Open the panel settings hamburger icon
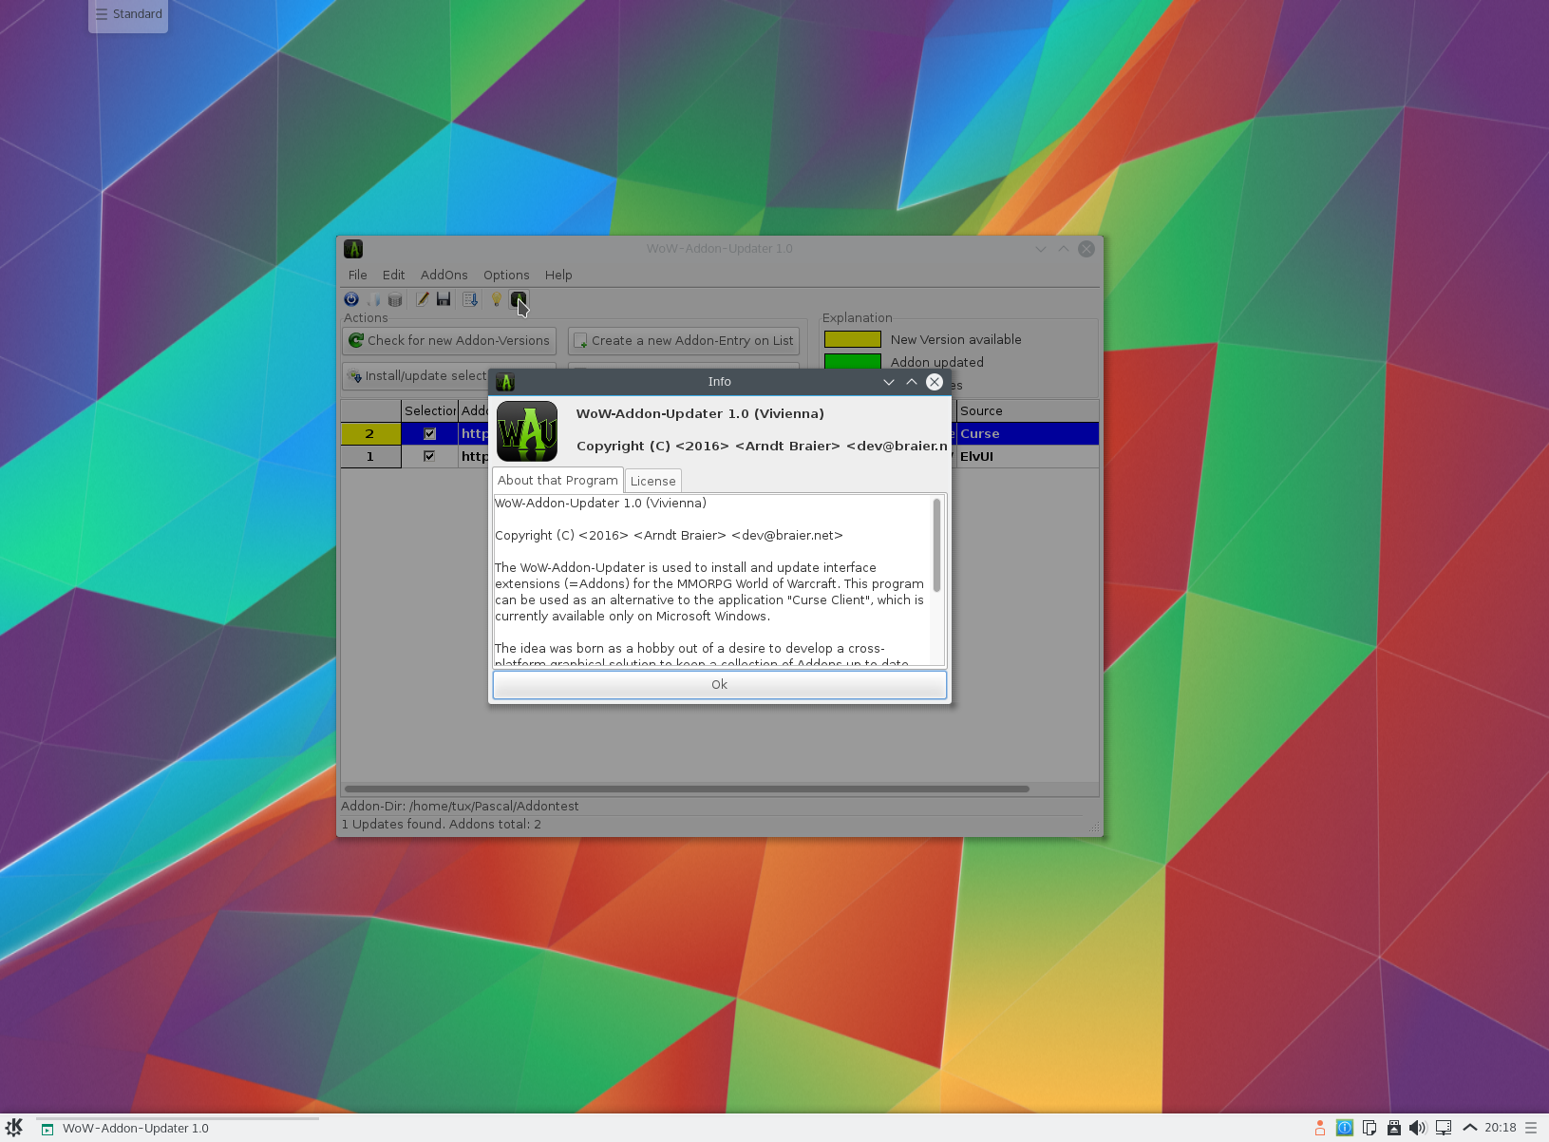1549x1142 pixels. (x=1531, y=1128)
